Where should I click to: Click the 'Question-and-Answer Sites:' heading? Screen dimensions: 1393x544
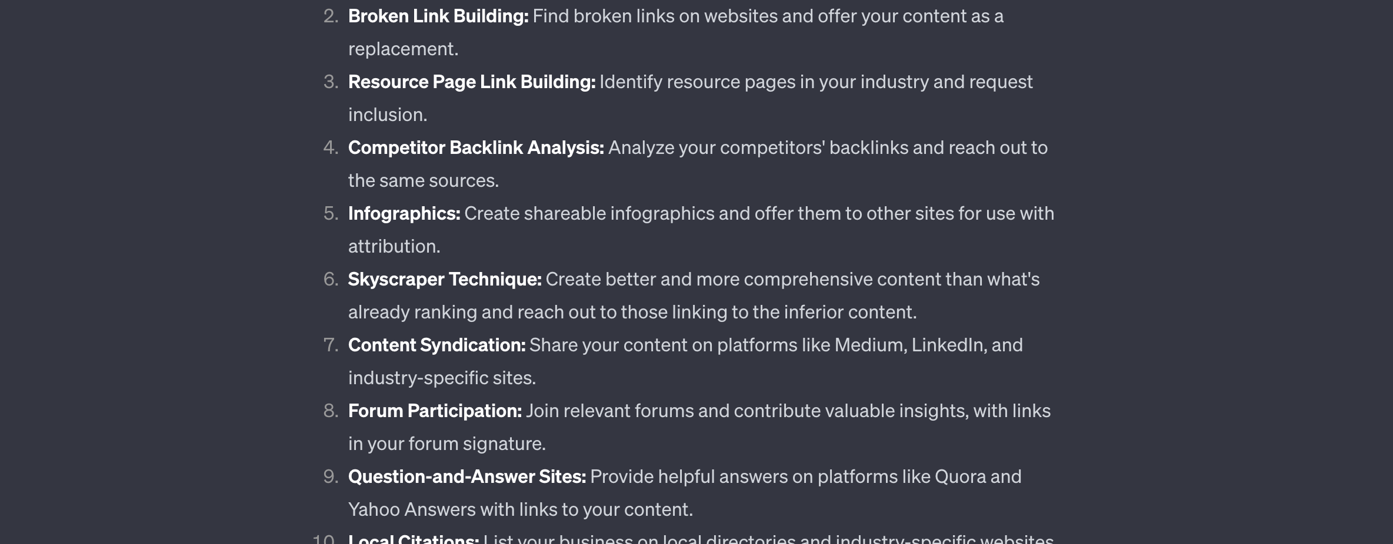coord(466,476)
